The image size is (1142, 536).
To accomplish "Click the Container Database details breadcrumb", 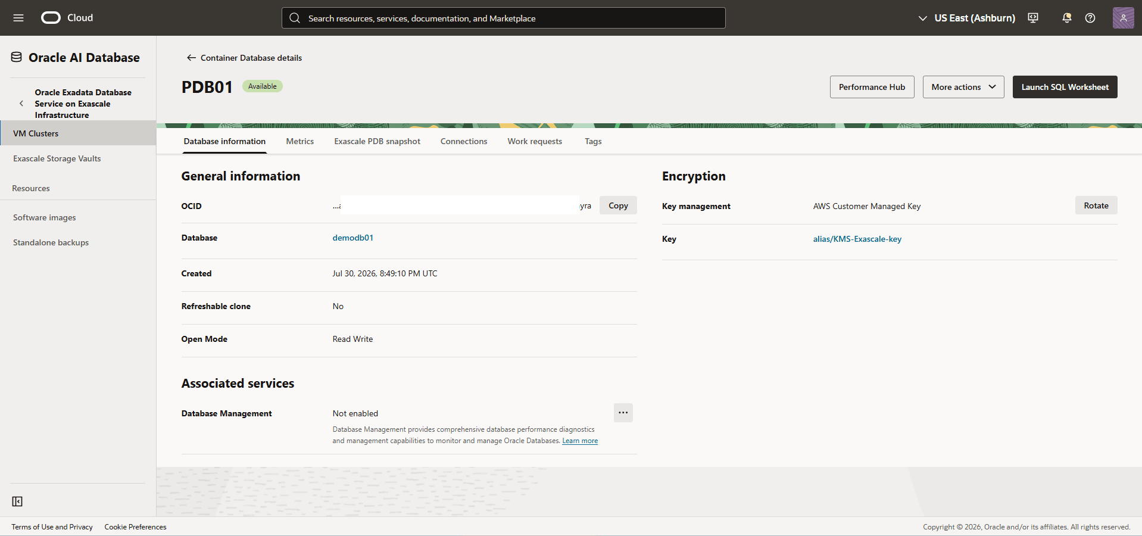I will (x=251, y=58).
